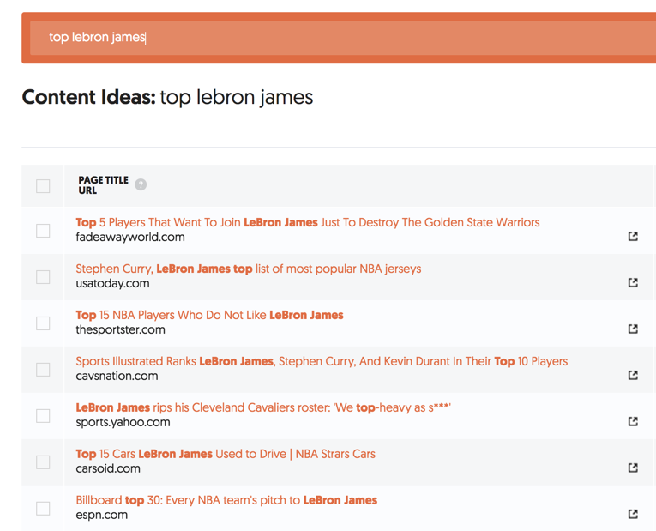
Task: Open 'Stephen Curry, LeBron James top list' link
Action: pos(249,269)
